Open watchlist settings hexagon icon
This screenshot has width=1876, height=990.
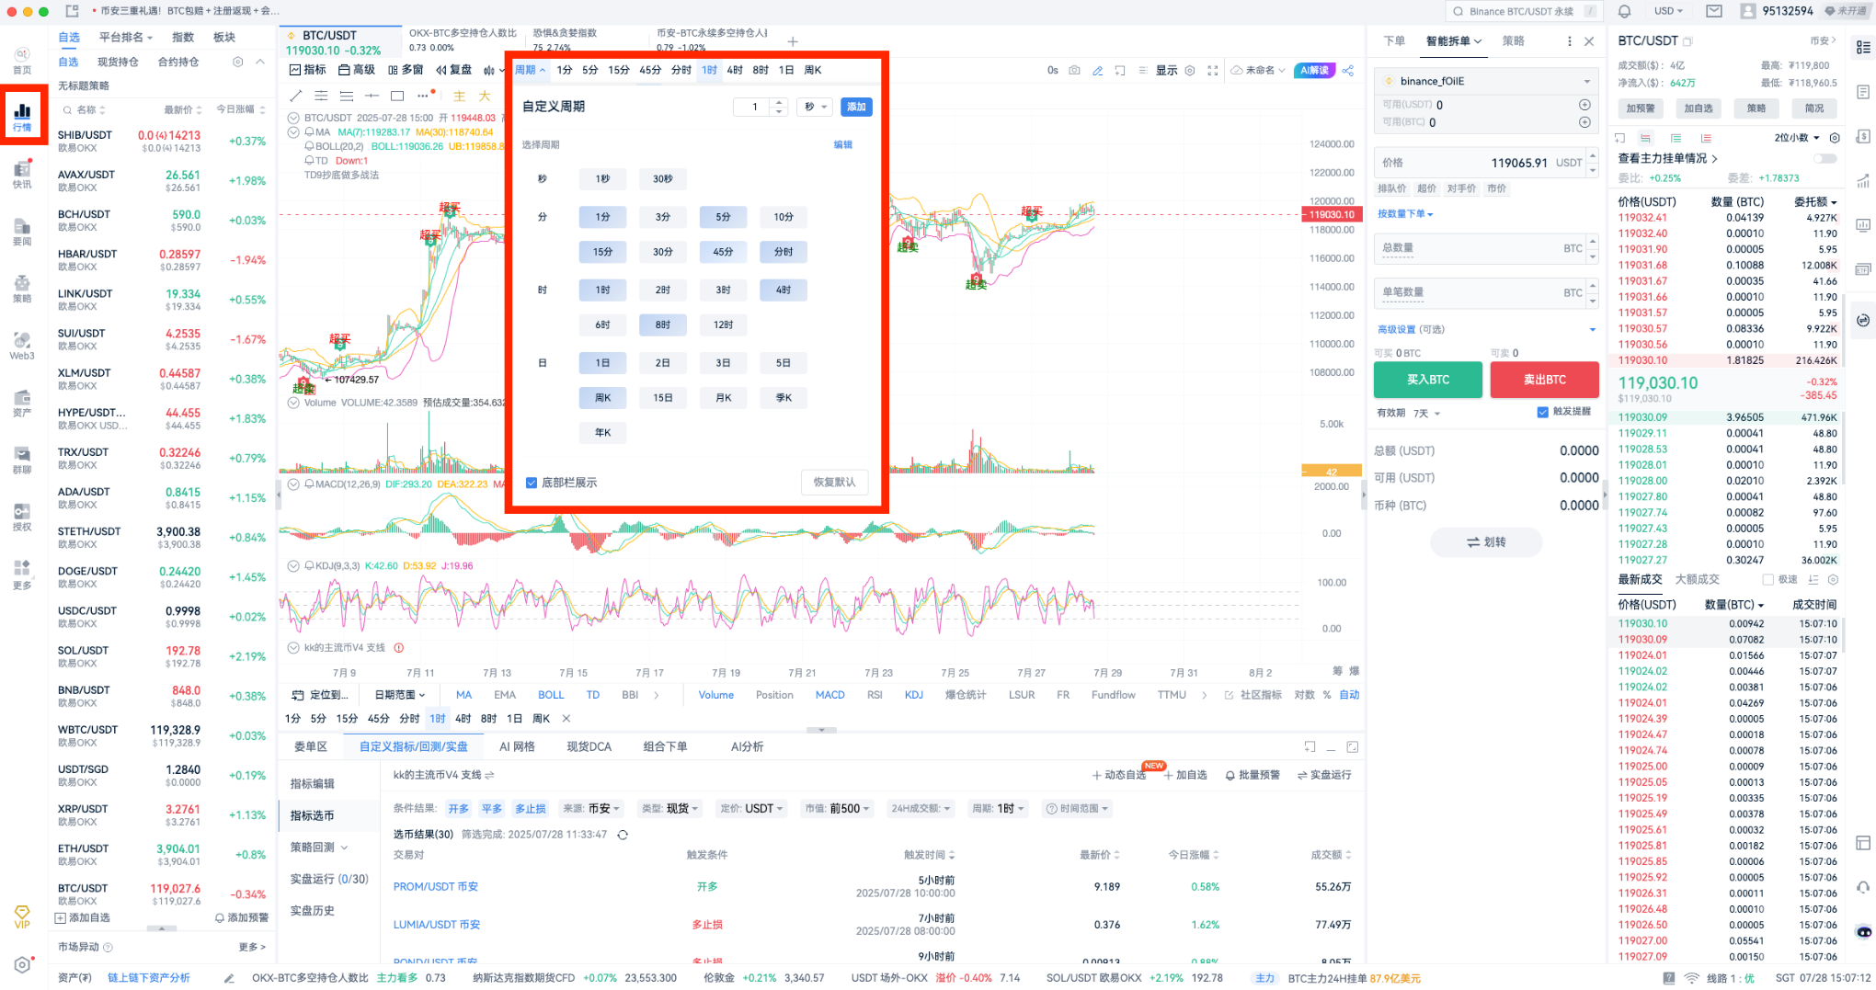click(x=237, y=62)
